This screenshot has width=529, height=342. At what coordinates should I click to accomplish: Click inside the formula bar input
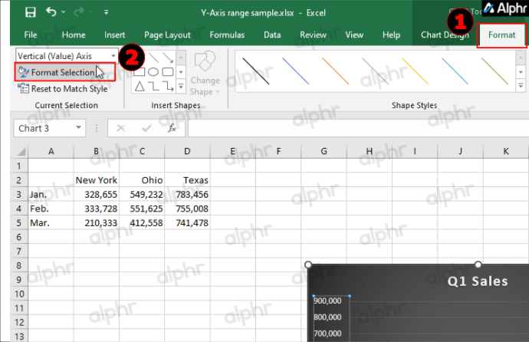(358, 128)
